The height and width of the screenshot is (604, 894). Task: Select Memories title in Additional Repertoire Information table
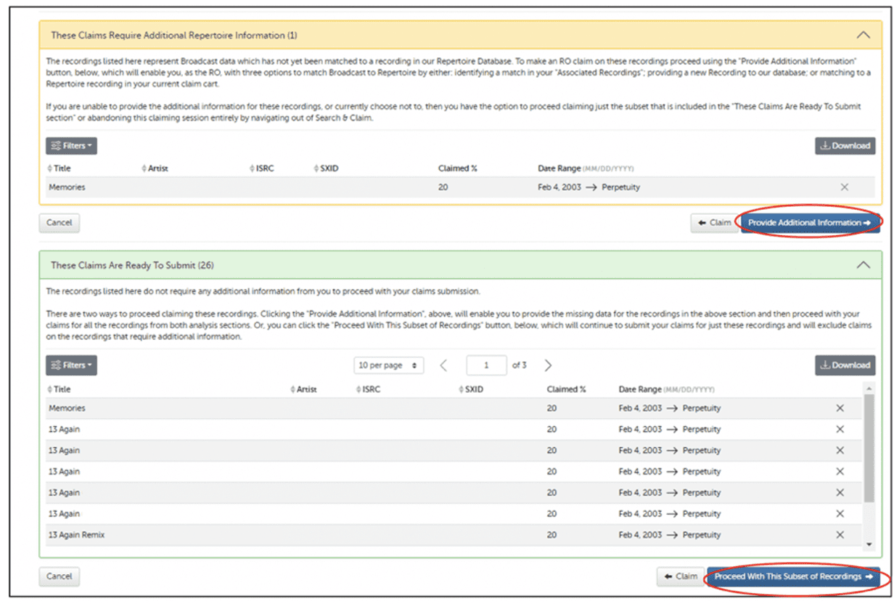click(x=67, y=187)
